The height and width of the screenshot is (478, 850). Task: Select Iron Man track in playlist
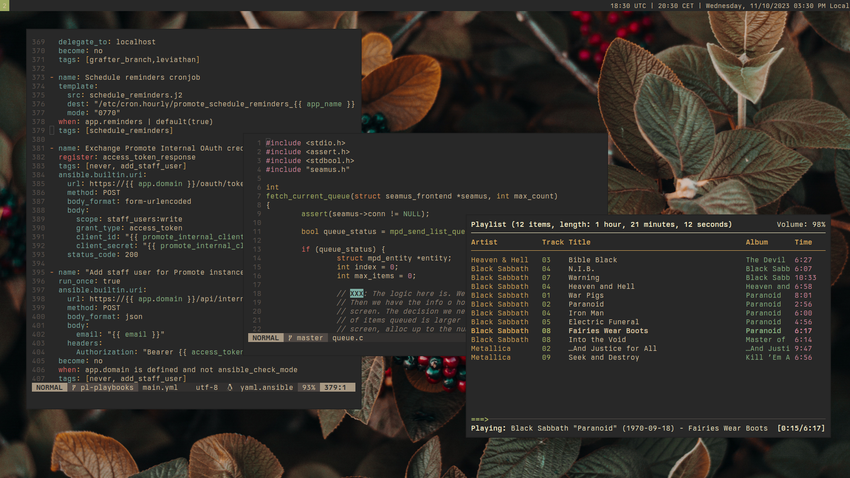tap(648, 313)
